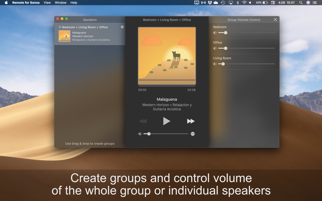Click the Bedroom speaker volume slider

[246, 33]
